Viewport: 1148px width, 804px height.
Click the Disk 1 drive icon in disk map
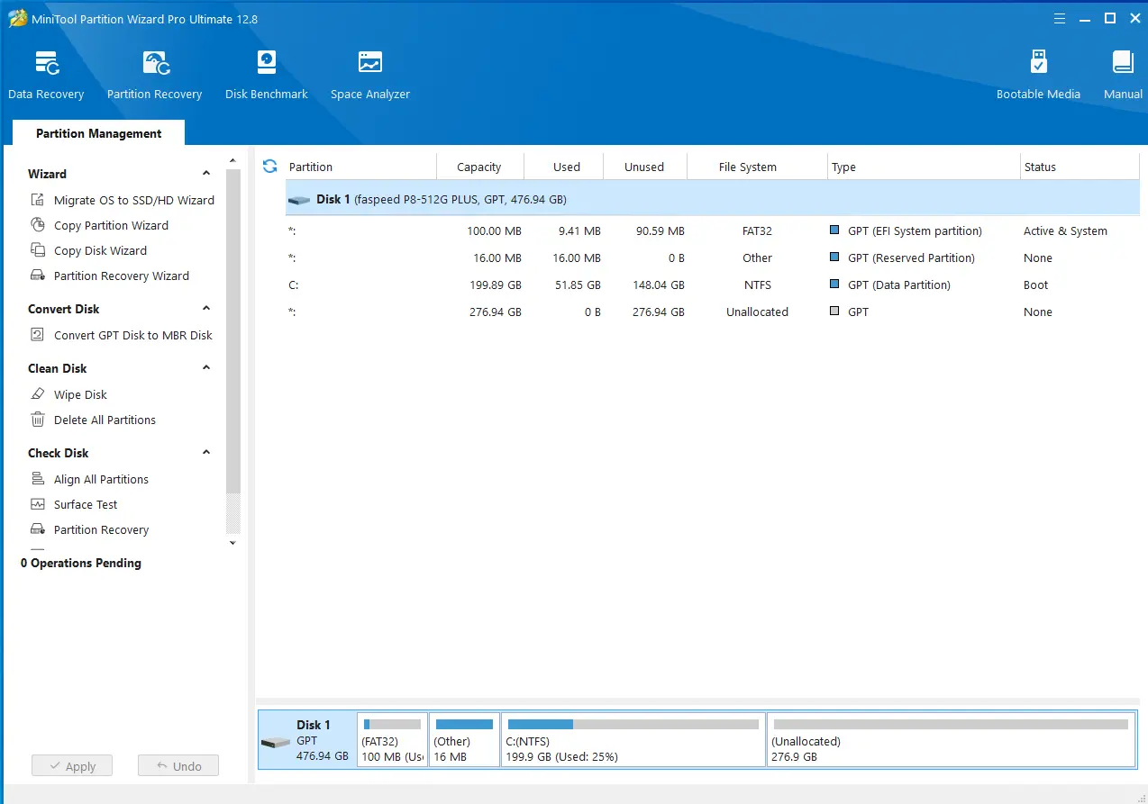pyautogui.click(x=276, y=742)
